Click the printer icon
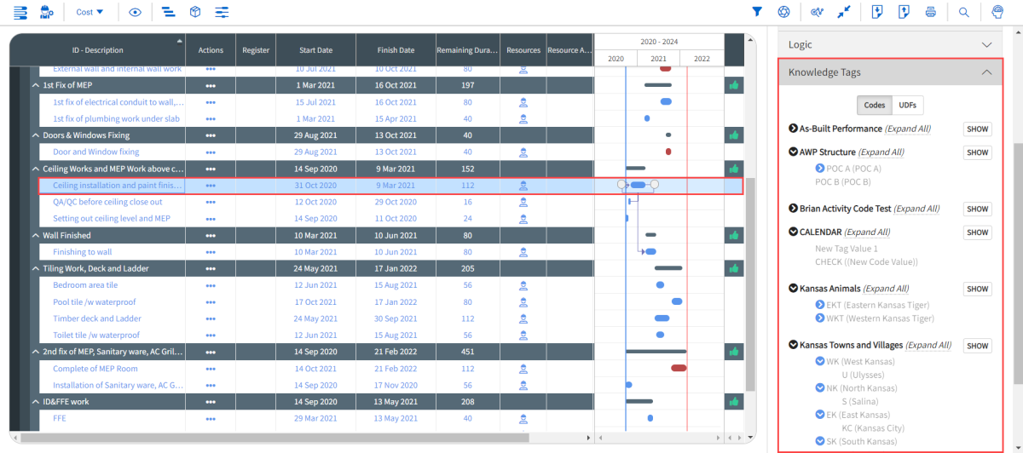1023x453 pixels. [x=930, y=12]
